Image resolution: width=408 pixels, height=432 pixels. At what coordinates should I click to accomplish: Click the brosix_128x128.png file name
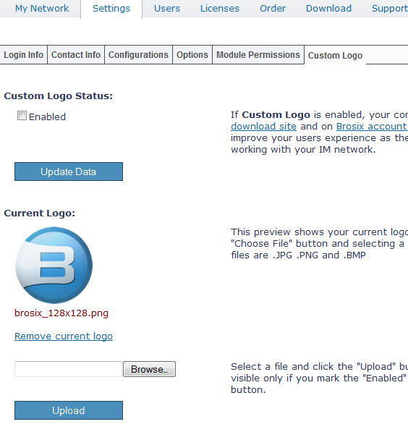pos(61,313)
